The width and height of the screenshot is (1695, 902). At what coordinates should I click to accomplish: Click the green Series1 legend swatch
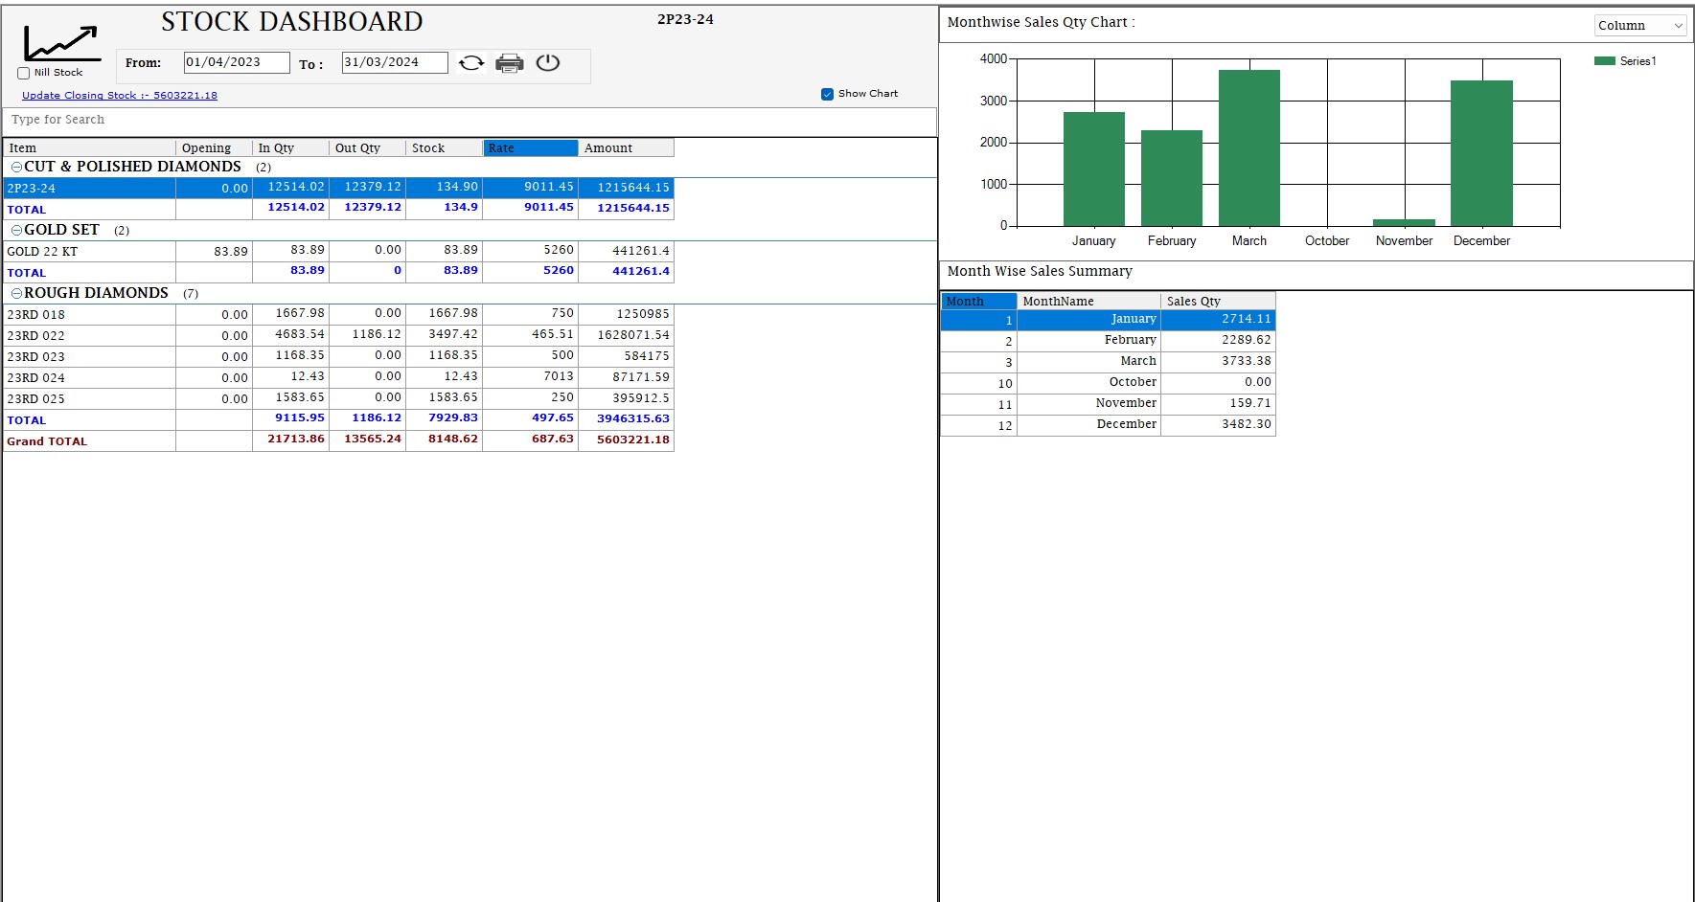1604,61
